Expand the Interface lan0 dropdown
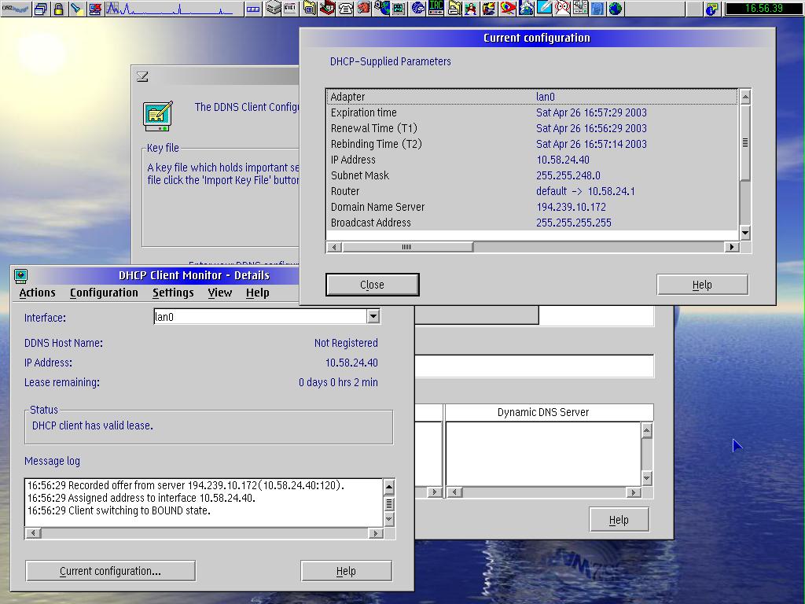 373,317
